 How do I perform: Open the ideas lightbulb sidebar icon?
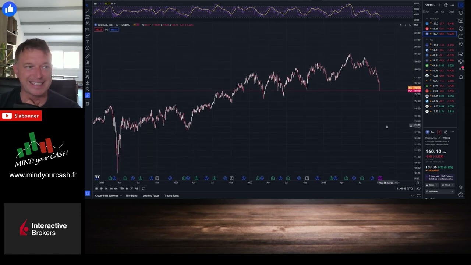pos(461,44)
